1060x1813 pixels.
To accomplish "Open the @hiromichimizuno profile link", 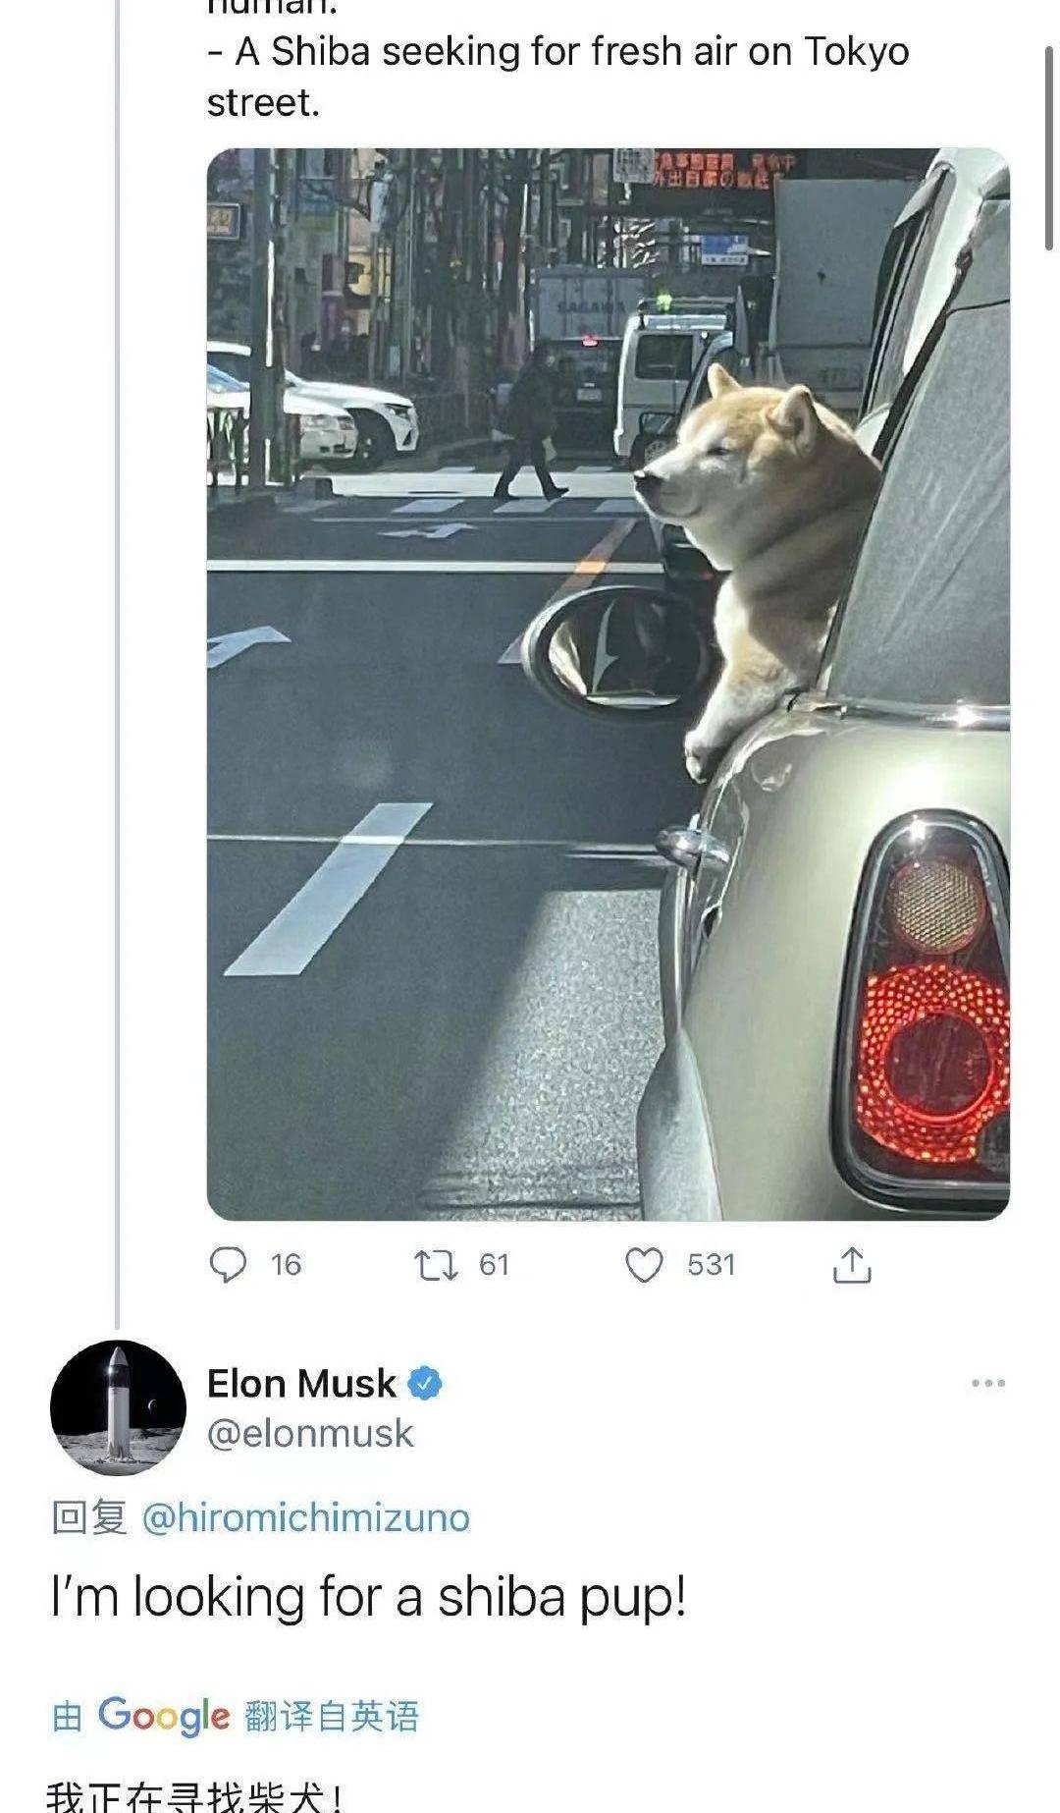I will point(306,1517).
